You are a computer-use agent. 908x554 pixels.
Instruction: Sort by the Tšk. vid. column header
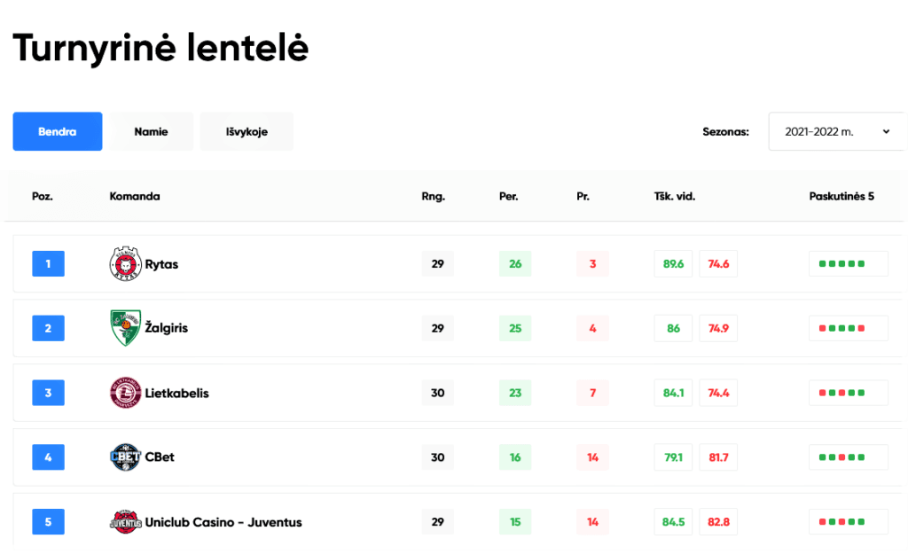[x=675, y=196]
